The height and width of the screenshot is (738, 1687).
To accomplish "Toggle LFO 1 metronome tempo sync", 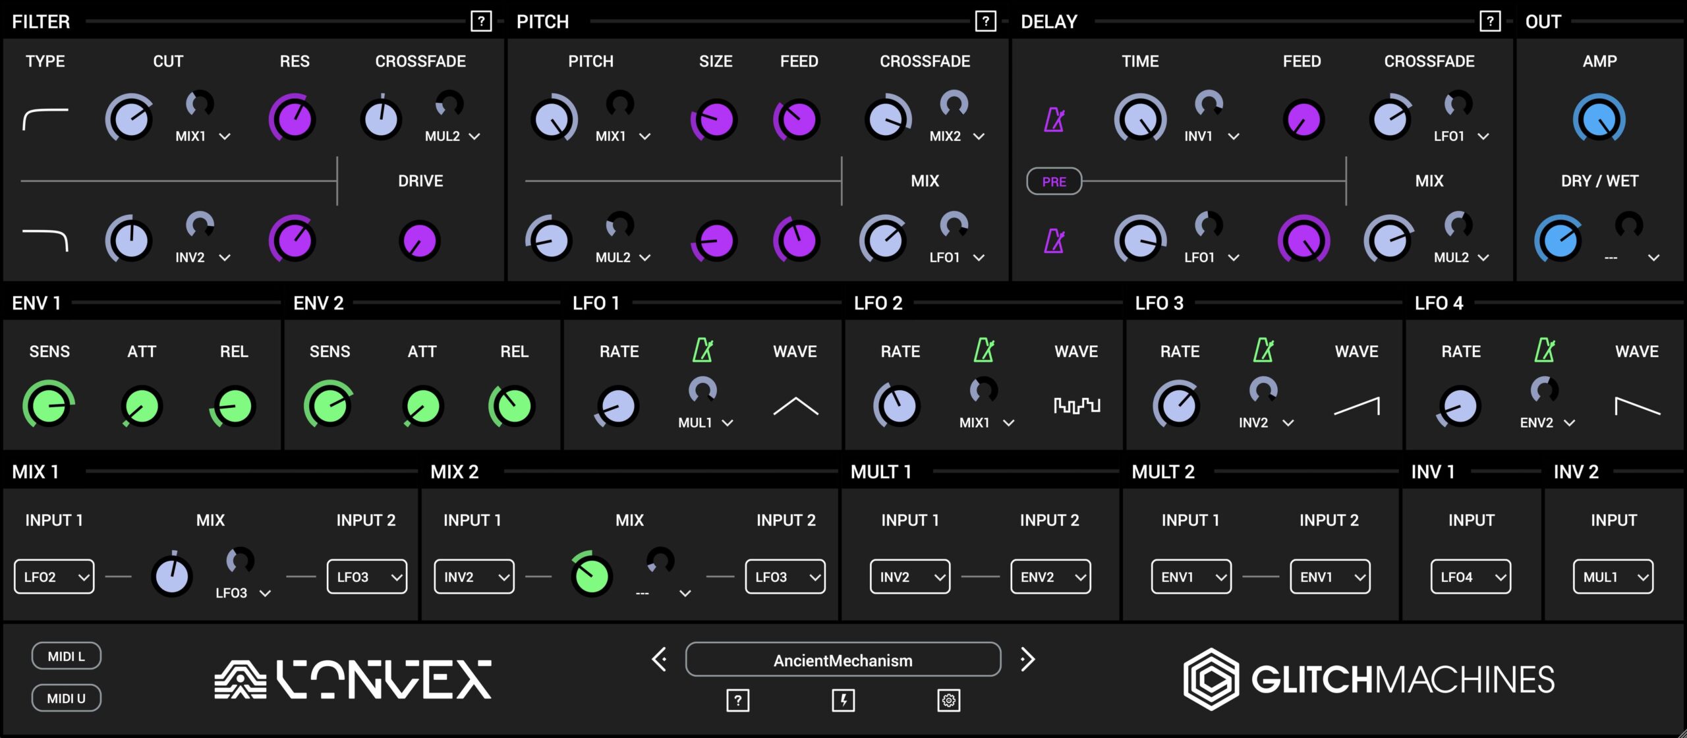I will 702,350.
